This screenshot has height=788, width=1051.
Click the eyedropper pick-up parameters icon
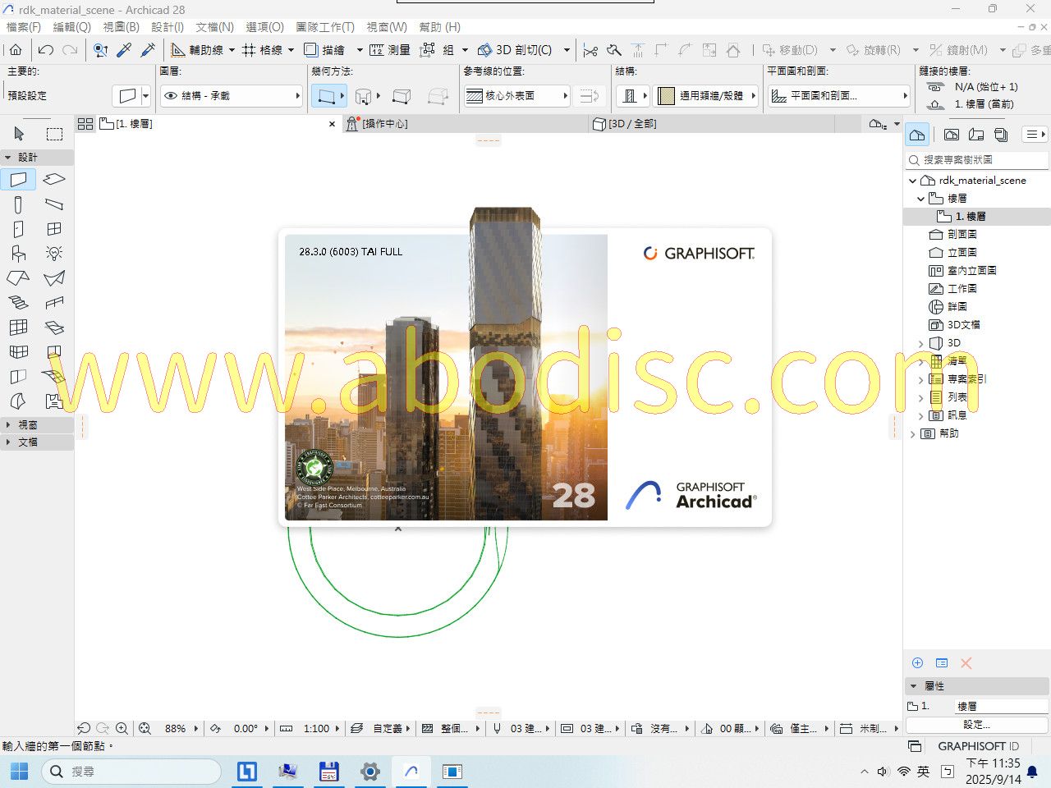pos(125,50)
